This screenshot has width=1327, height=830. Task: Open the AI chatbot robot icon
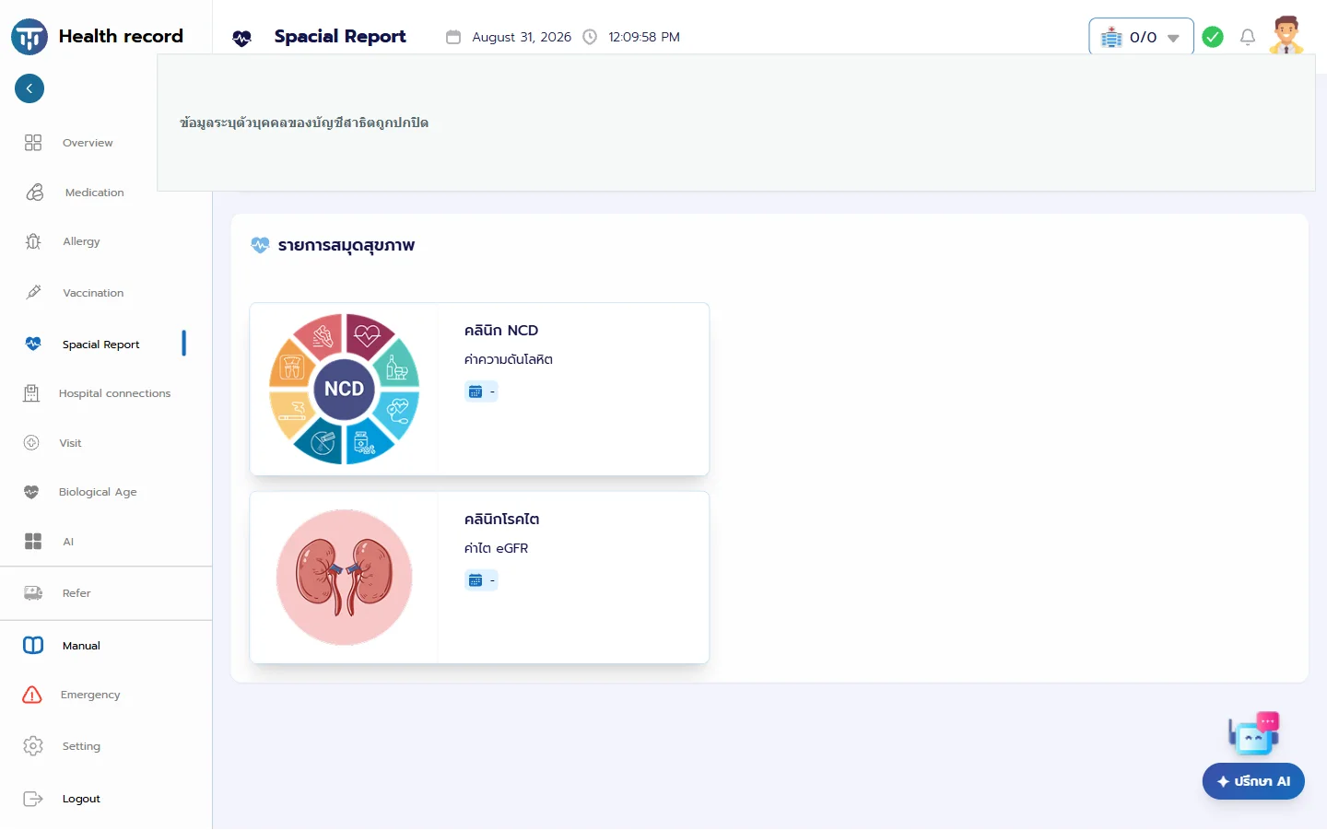point(1254,734)
